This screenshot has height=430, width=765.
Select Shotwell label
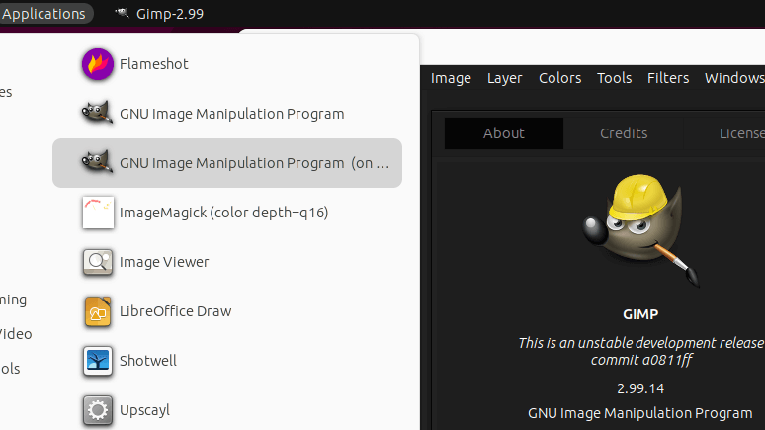click(148, 361)
